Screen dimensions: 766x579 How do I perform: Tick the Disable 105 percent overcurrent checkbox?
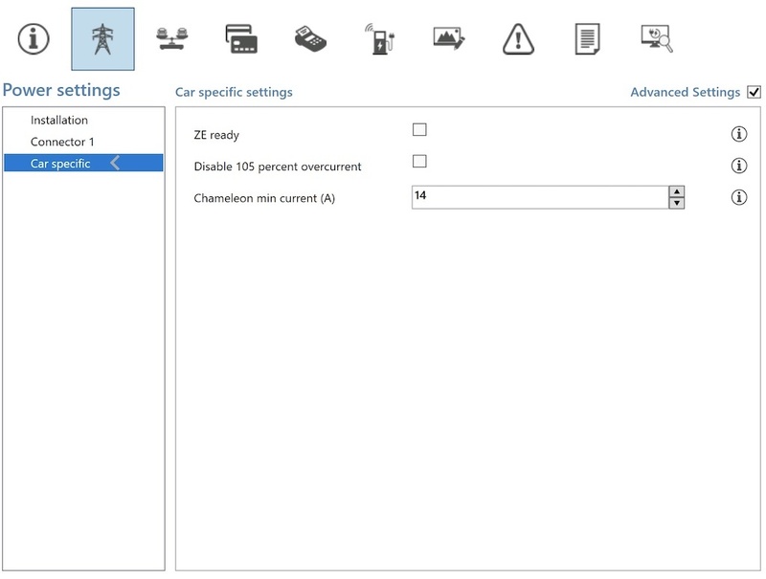coord(419,162)
